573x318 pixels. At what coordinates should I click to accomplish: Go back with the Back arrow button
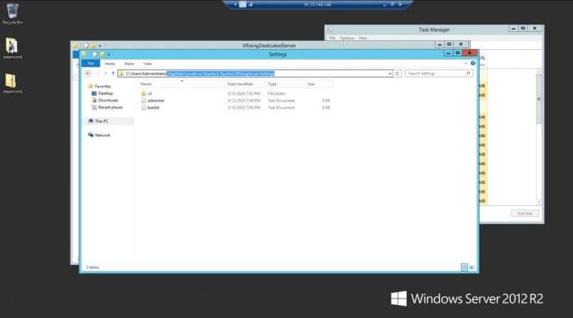[88, 74]
